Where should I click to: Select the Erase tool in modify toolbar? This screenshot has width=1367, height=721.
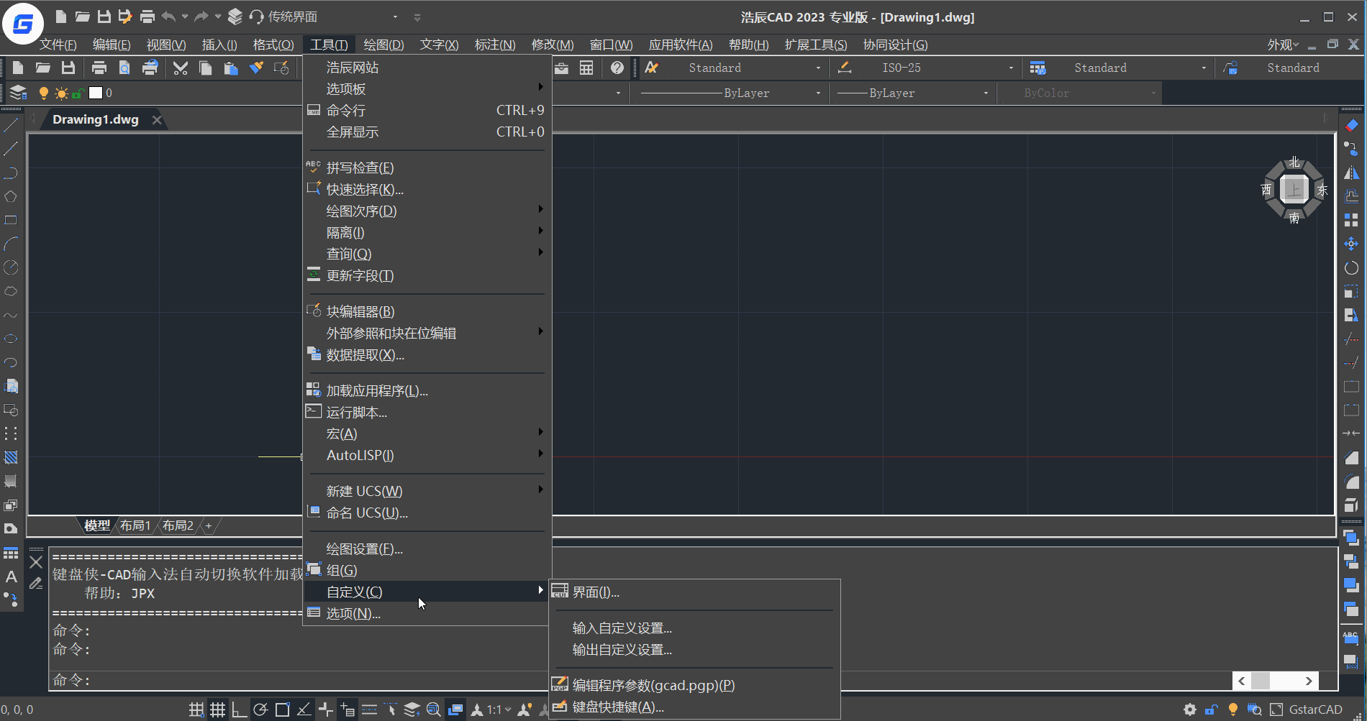(1351, 125)
